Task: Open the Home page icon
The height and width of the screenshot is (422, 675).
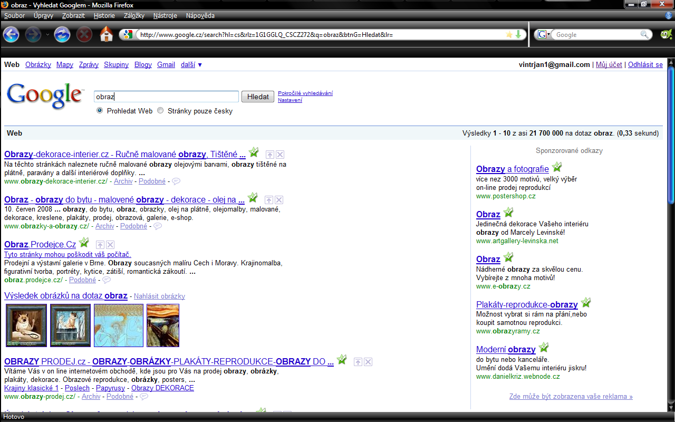Action: 107,34
